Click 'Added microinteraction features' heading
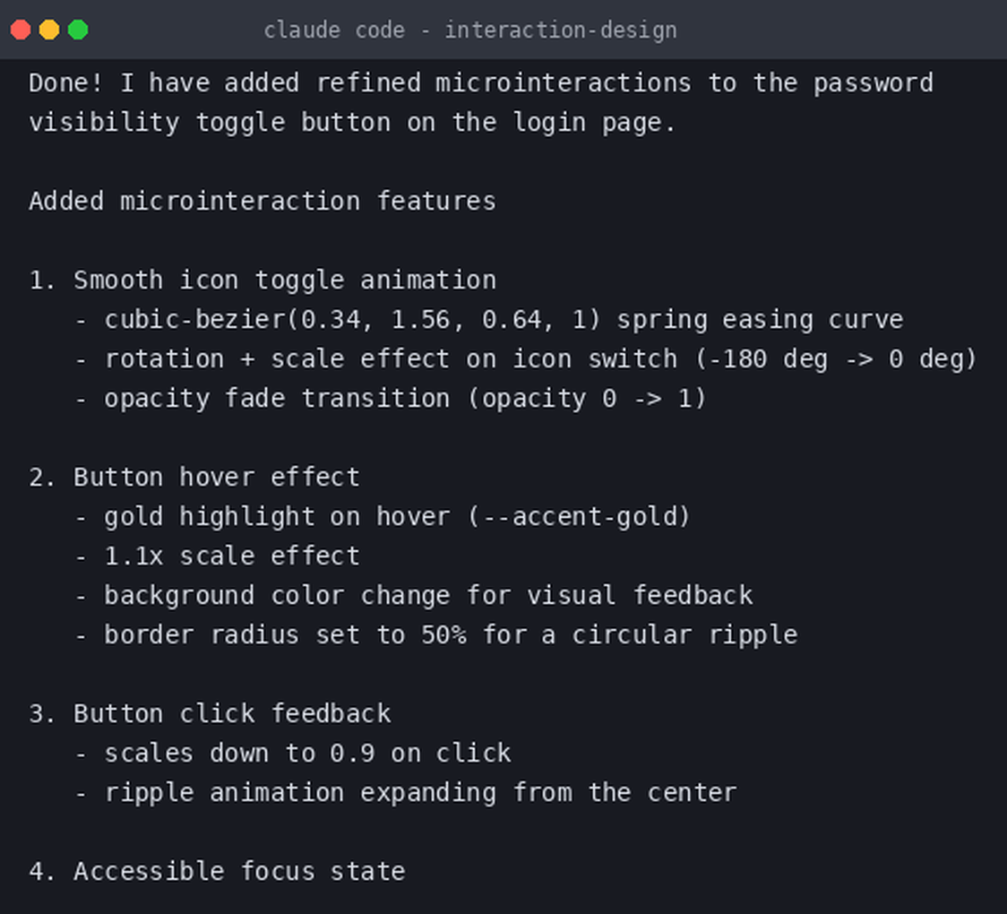Image resolution: width=1007 pixels, height=914 pixels. pyautogui.click(x=262, y=202)
